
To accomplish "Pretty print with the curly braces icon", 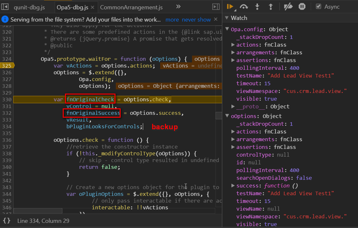I will point(7,221).
